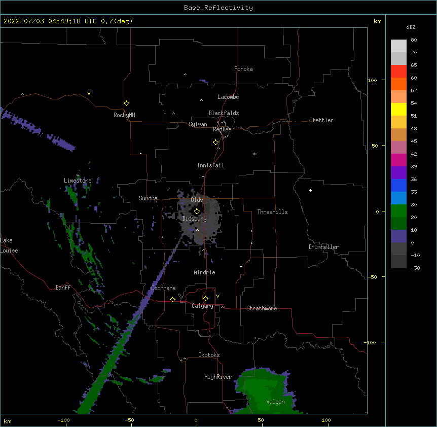Click the HighRiver city label
This screenshot has height=427, width=437.
(x=218, y=377)
